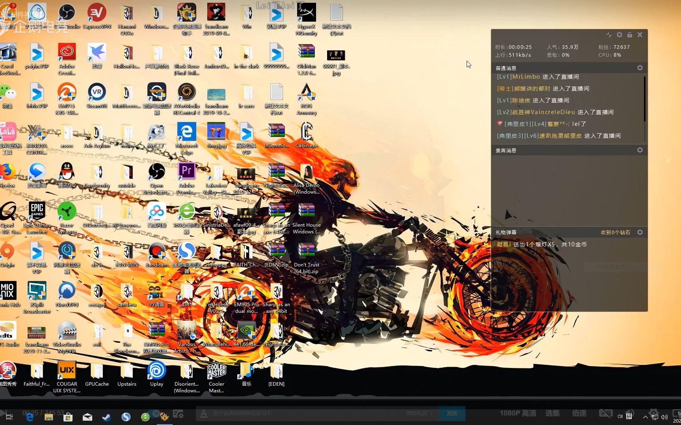The width and height of the screenshot is (681, 425).
Task: Open 1080P 高清 quality menu
Action: [x=518, y=413]
